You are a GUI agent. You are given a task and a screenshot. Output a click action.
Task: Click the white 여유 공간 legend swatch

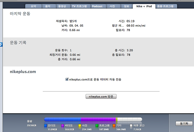click(131, 126)
